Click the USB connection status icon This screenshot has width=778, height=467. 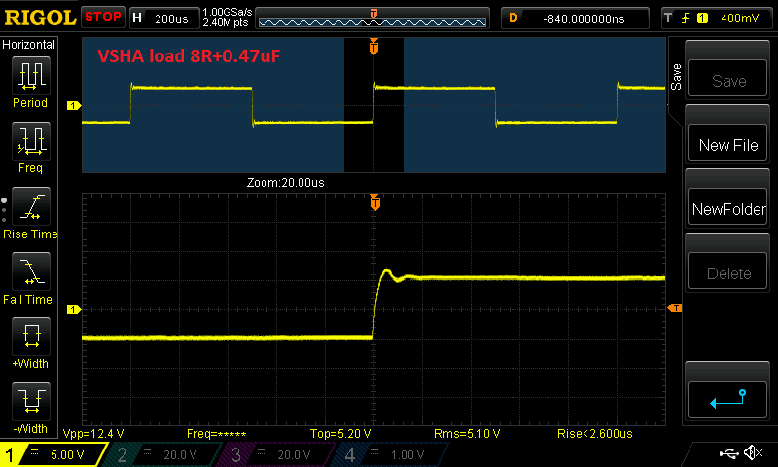click(728, 453)
